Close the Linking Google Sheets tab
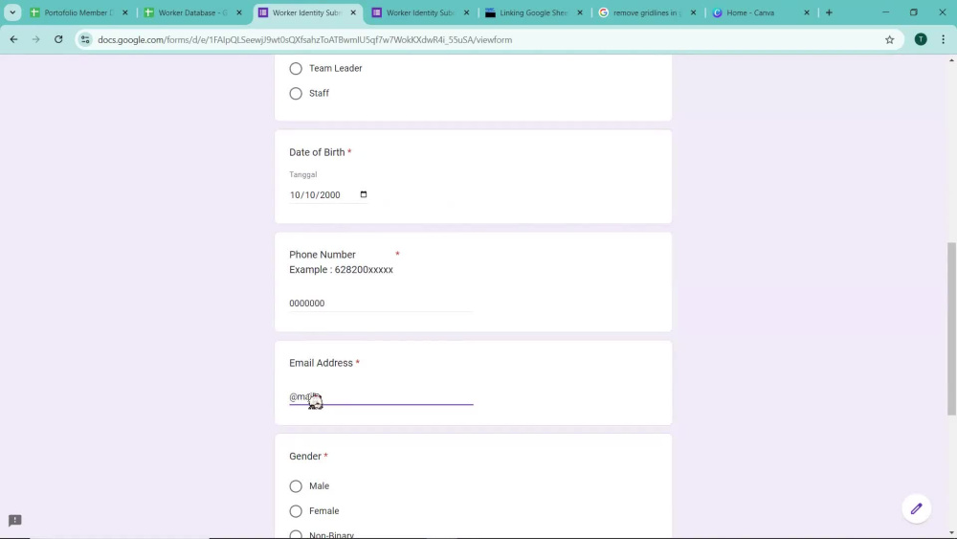 point(580,12)
